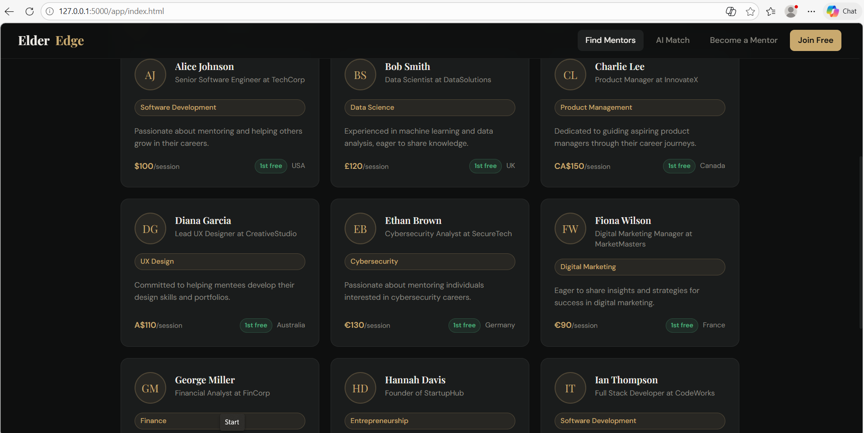
Task: Click the Canada location label
Action: pyautogui.click(x=712, y=166)
